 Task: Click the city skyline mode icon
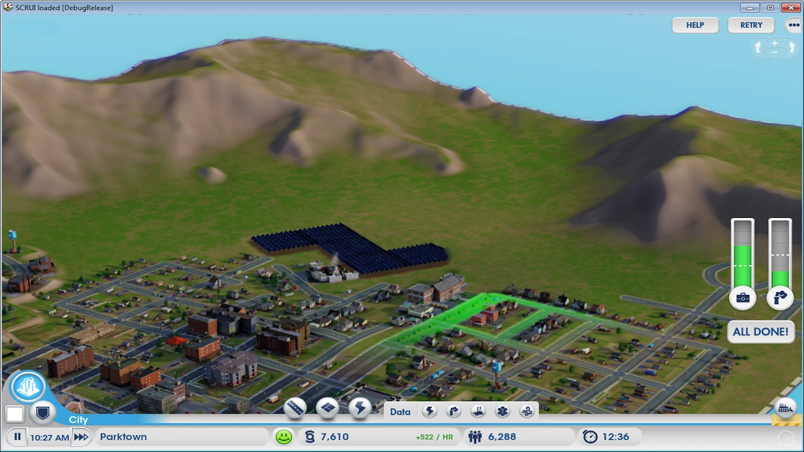point(28,387)
